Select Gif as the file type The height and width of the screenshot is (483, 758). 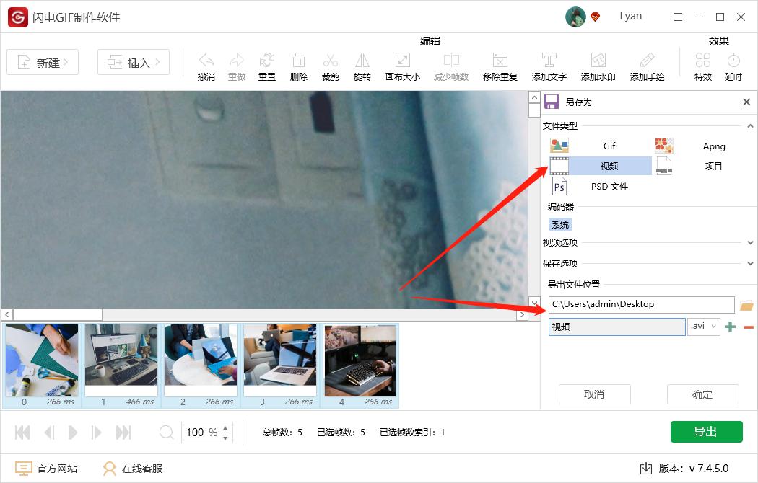coord(609,146)
